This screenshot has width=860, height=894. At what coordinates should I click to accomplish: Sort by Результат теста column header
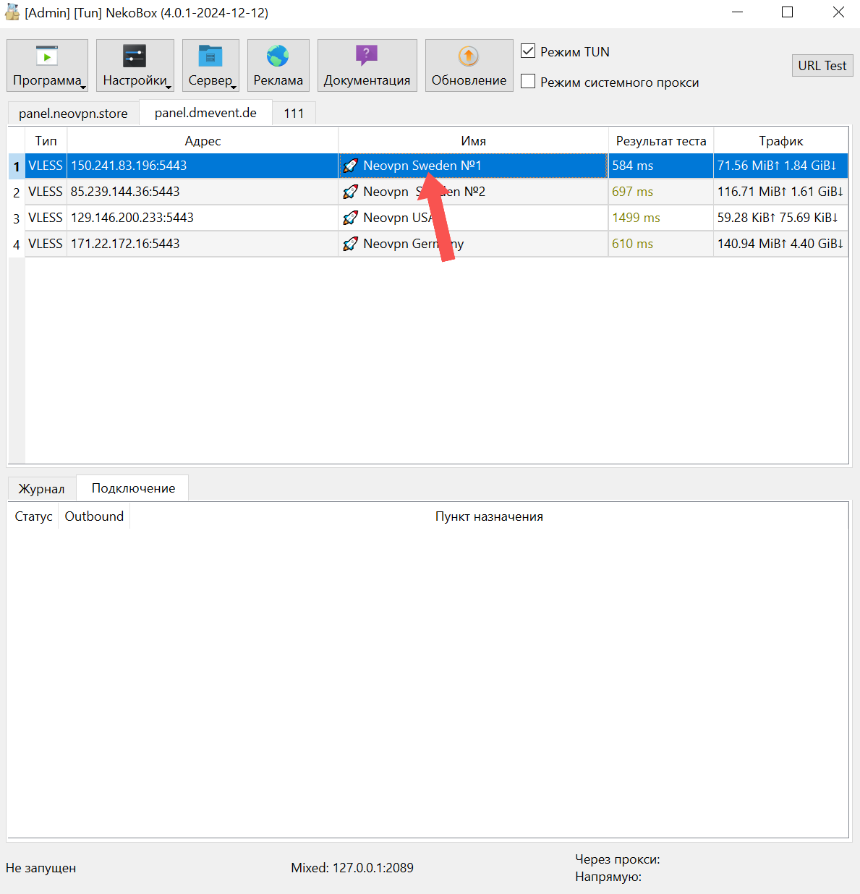(x=661, y=141)
